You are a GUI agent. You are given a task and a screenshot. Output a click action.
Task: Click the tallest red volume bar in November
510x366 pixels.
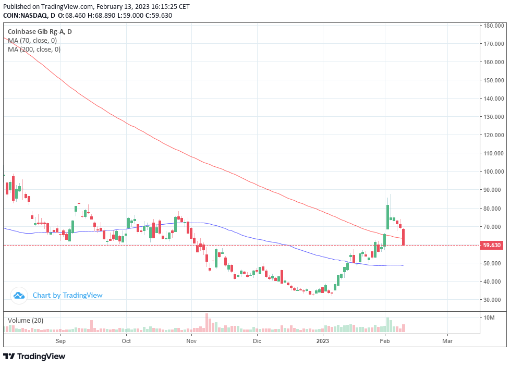pos(207,323)
